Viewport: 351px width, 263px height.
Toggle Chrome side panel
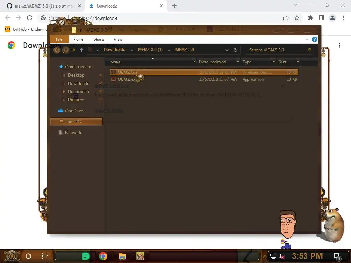pos(322,18)
